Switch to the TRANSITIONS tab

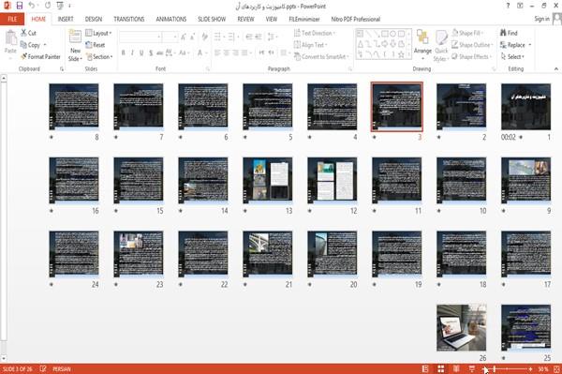[128, 19]
